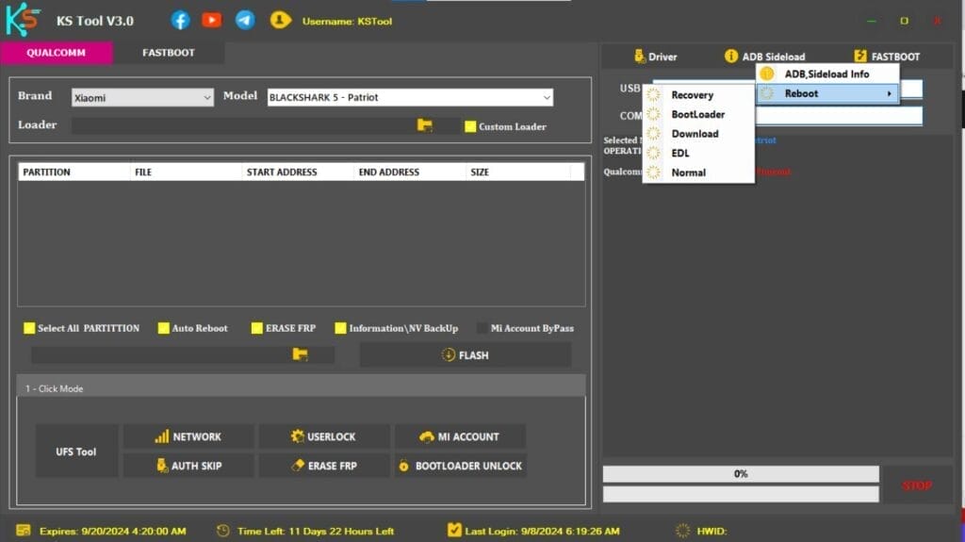Click the Username: KSTool label

click(x=347, y=21)
